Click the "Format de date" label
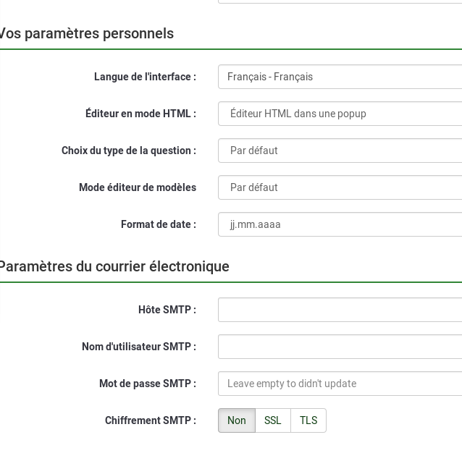The width and height of the screenshot is (462, 474). coord(158,224)
